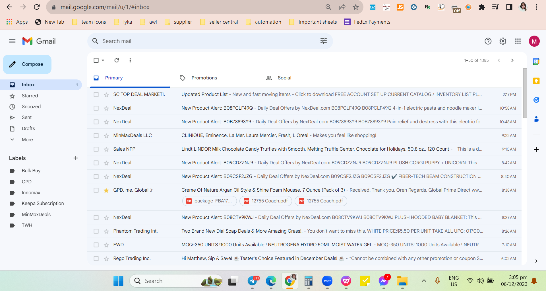Click the Google account avatar M
This screenshot has width=546, height=291.
[x=534, y=41]
